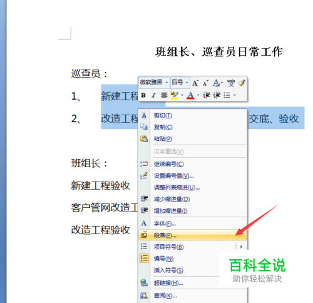Click bullets icon in mini toolbar
The height and width of the screenshot is (303, 313).
(x=227, y=95)
